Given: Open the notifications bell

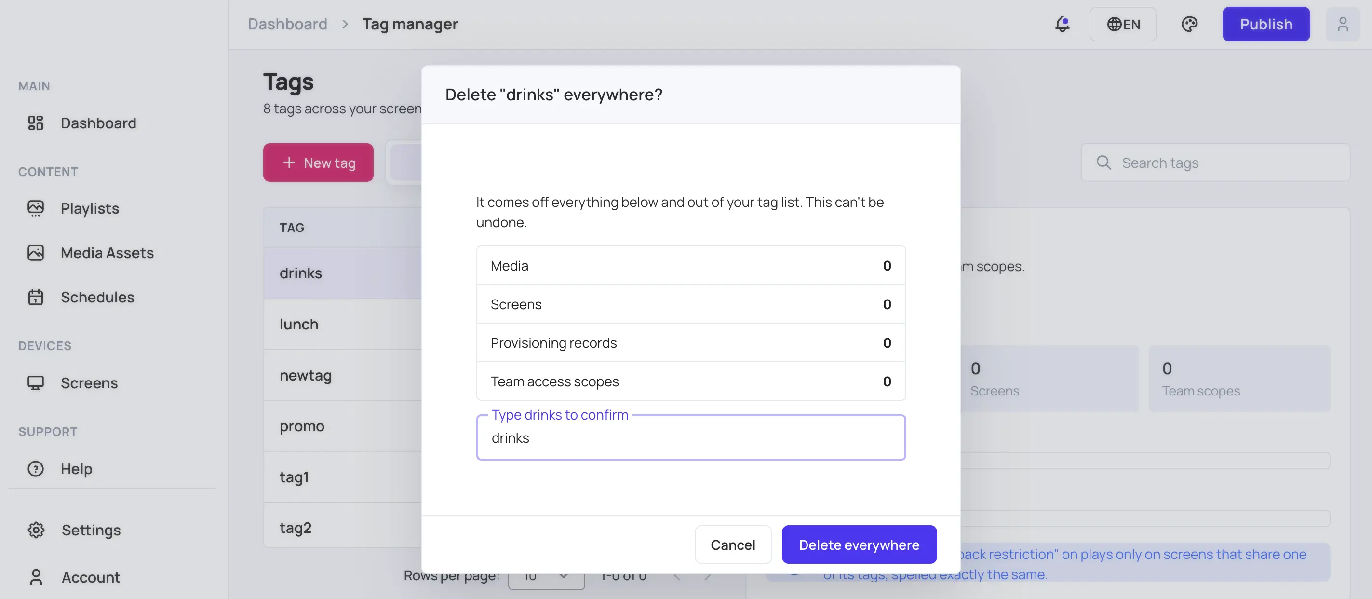Looking at the screenshot, I should 1062,24.
